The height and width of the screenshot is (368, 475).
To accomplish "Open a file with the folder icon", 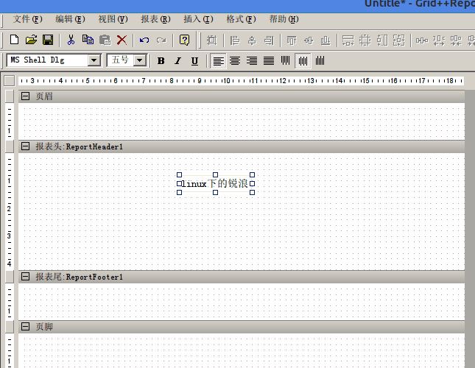I will pos(31,40).
